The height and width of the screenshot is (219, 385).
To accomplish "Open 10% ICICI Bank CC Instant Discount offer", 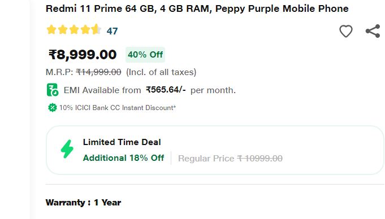I will point(118,108).
